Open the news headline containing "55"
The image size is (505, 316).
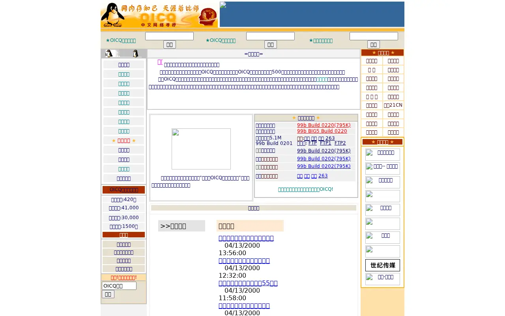coord(248,283)
